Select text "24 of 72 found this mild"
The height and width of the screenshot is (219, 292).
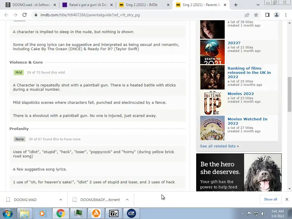[46, 72]
